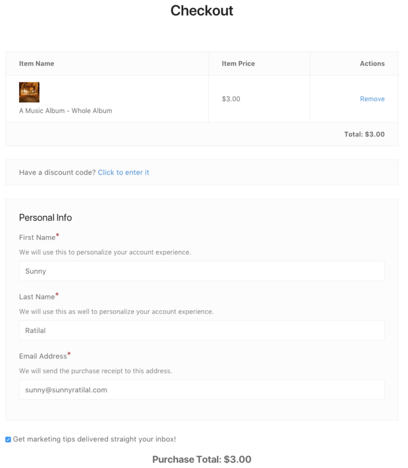Click the Last Name field label
408x468 pixels.
(x=37, y=297)
